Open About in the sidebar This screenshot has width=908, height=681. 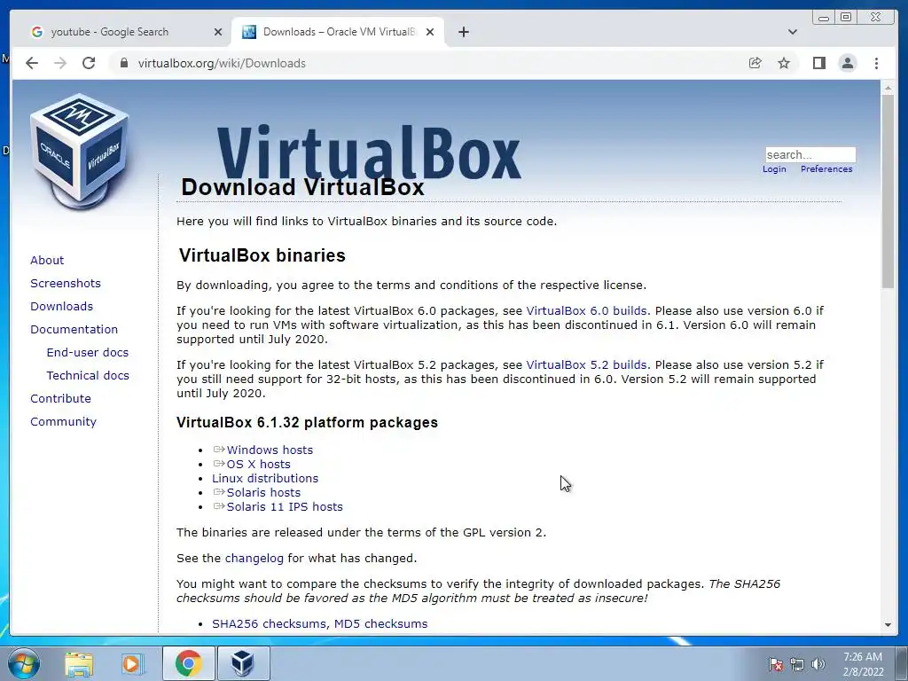click(47, 260)
